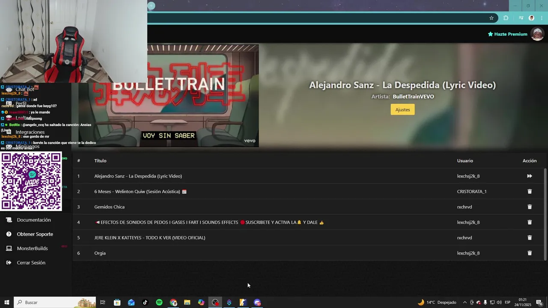Open the browser extensions puzzle icon
Image resolution: width=548 pixels, height=308 pixels.
(506, 18)
